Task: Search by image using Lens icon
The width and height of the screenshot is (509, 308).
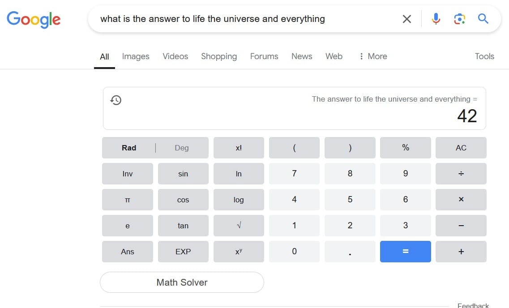Action: click(x=459, y=19)
